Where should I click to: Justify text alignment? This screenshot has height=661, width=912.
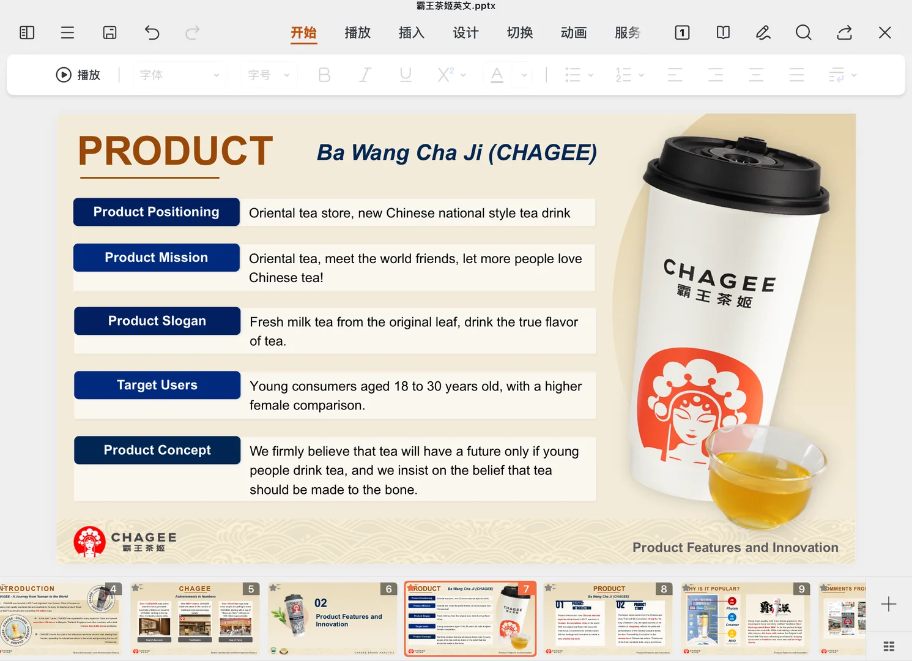[796, 75]
